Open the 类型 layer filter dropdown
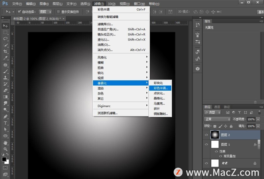The width and height of the screenshot is (264, 179). pos(212,112)
